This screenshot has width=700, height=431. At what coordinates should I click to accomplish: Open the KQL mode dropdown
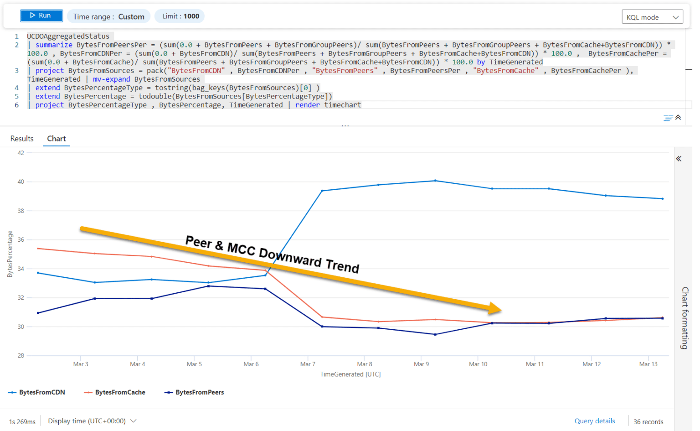click(x=652, y=16)
